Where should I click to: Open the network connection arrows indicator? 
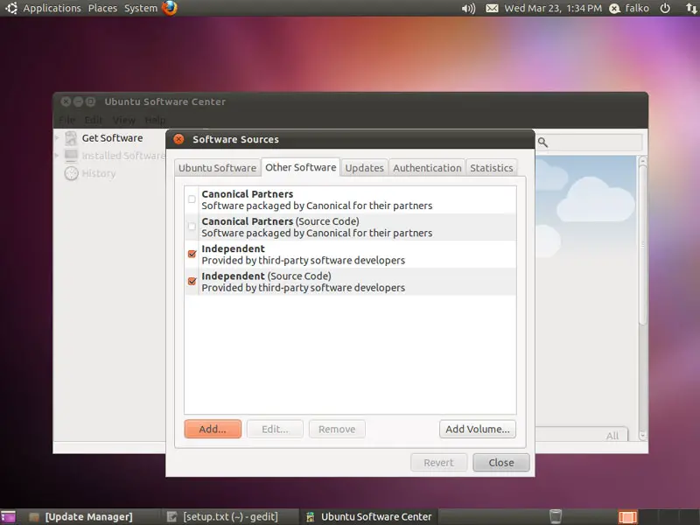(x=690, y=8)
